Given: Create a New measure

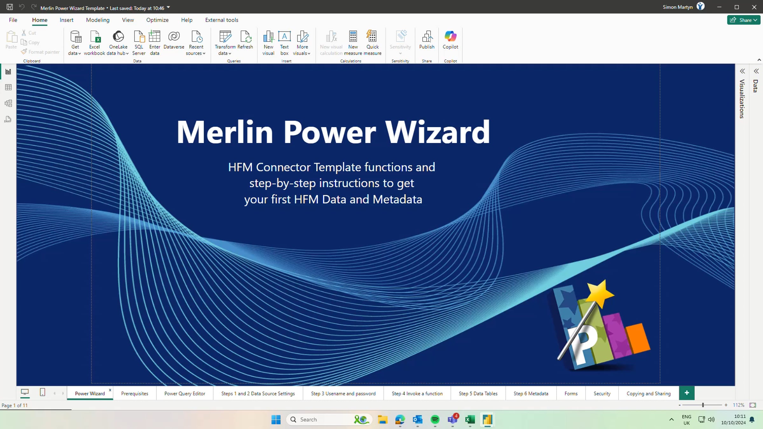Looking at the screenshot, I should 353,43.
